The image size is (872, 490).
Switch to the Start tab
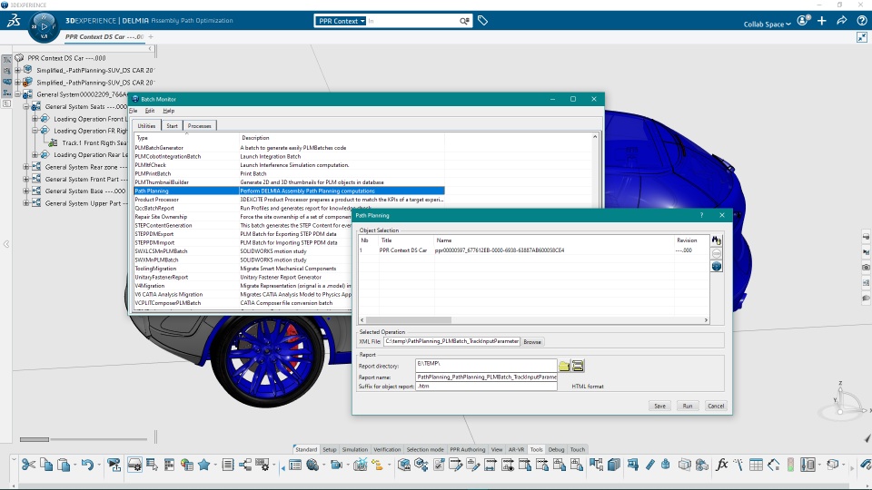pyautogui.click(x=172, y=125)
